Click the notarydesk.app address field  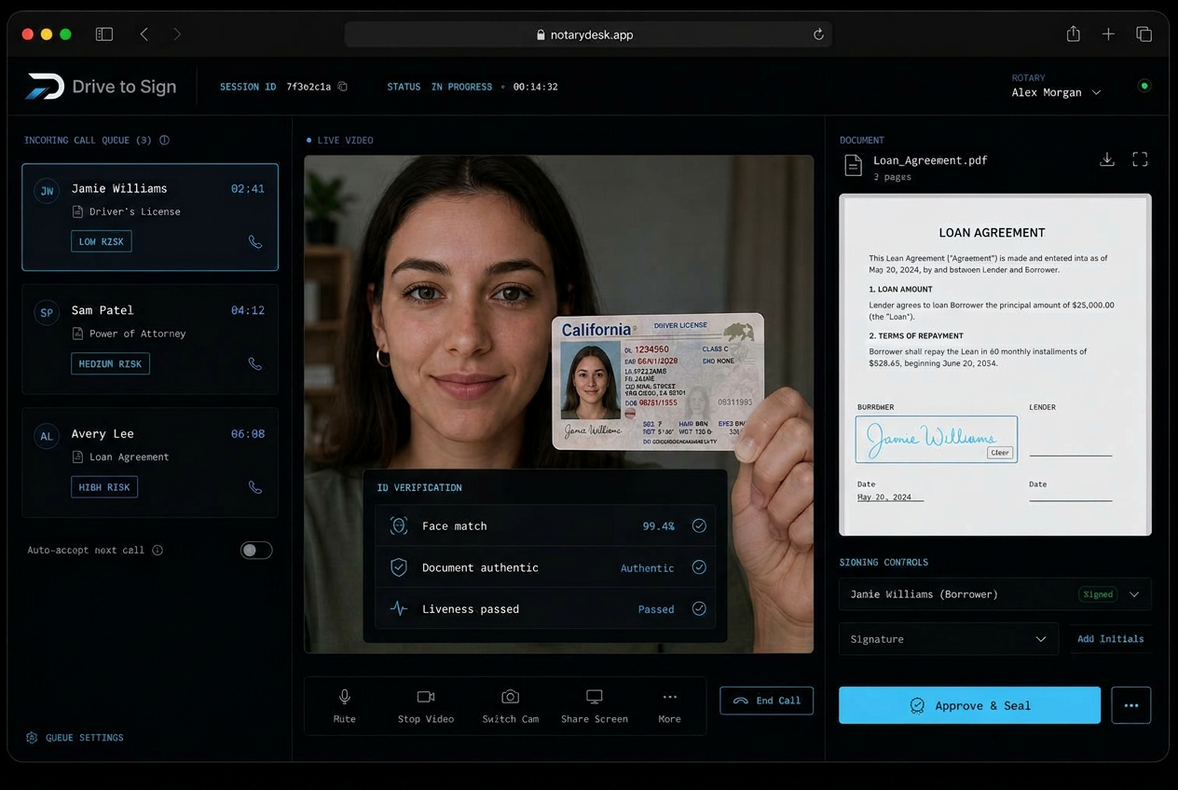tap(588, 34)
